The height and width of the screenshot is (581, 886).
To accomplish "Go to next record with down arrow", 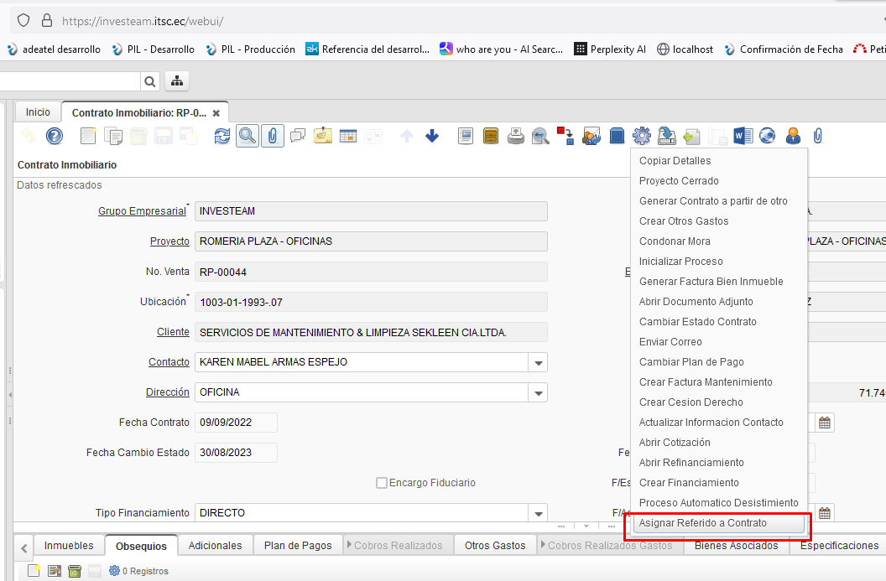I will pos(432,136).
